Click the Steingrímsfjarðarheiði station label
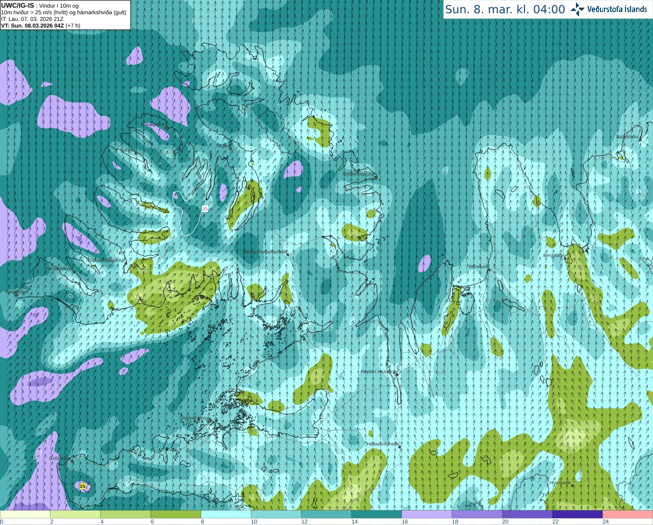This screenshot has height=525, width=653. (264, 251)
